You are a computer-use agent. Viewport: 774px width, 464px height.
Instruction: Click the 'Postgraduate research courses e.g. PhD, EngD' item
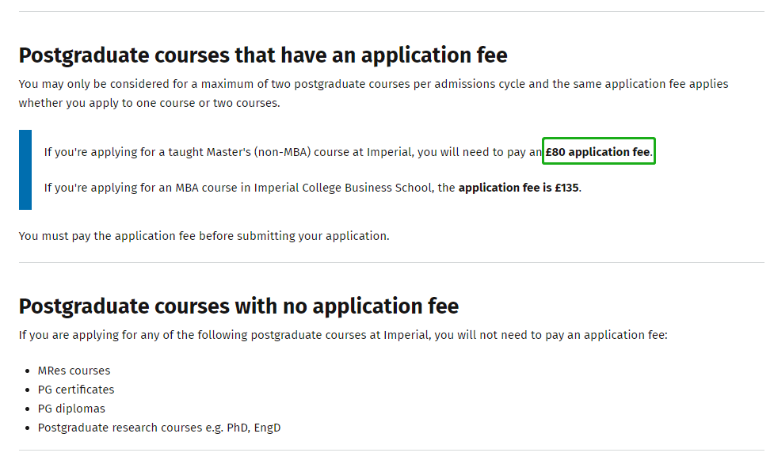click(158, 428)
